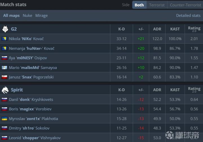Click the flag next to donk
The height and width of the screenshot is (142, 203).
(x=4, y=99)
